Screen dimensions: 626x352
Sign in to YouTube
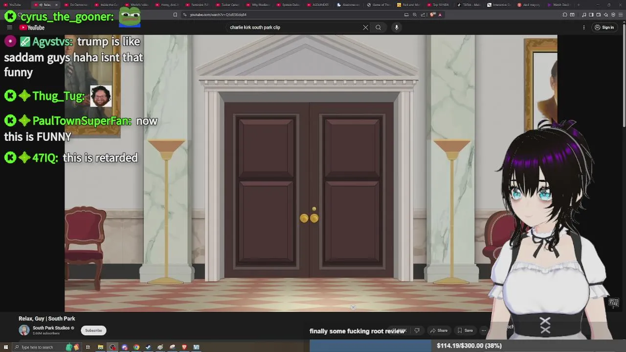click(604, 27)
